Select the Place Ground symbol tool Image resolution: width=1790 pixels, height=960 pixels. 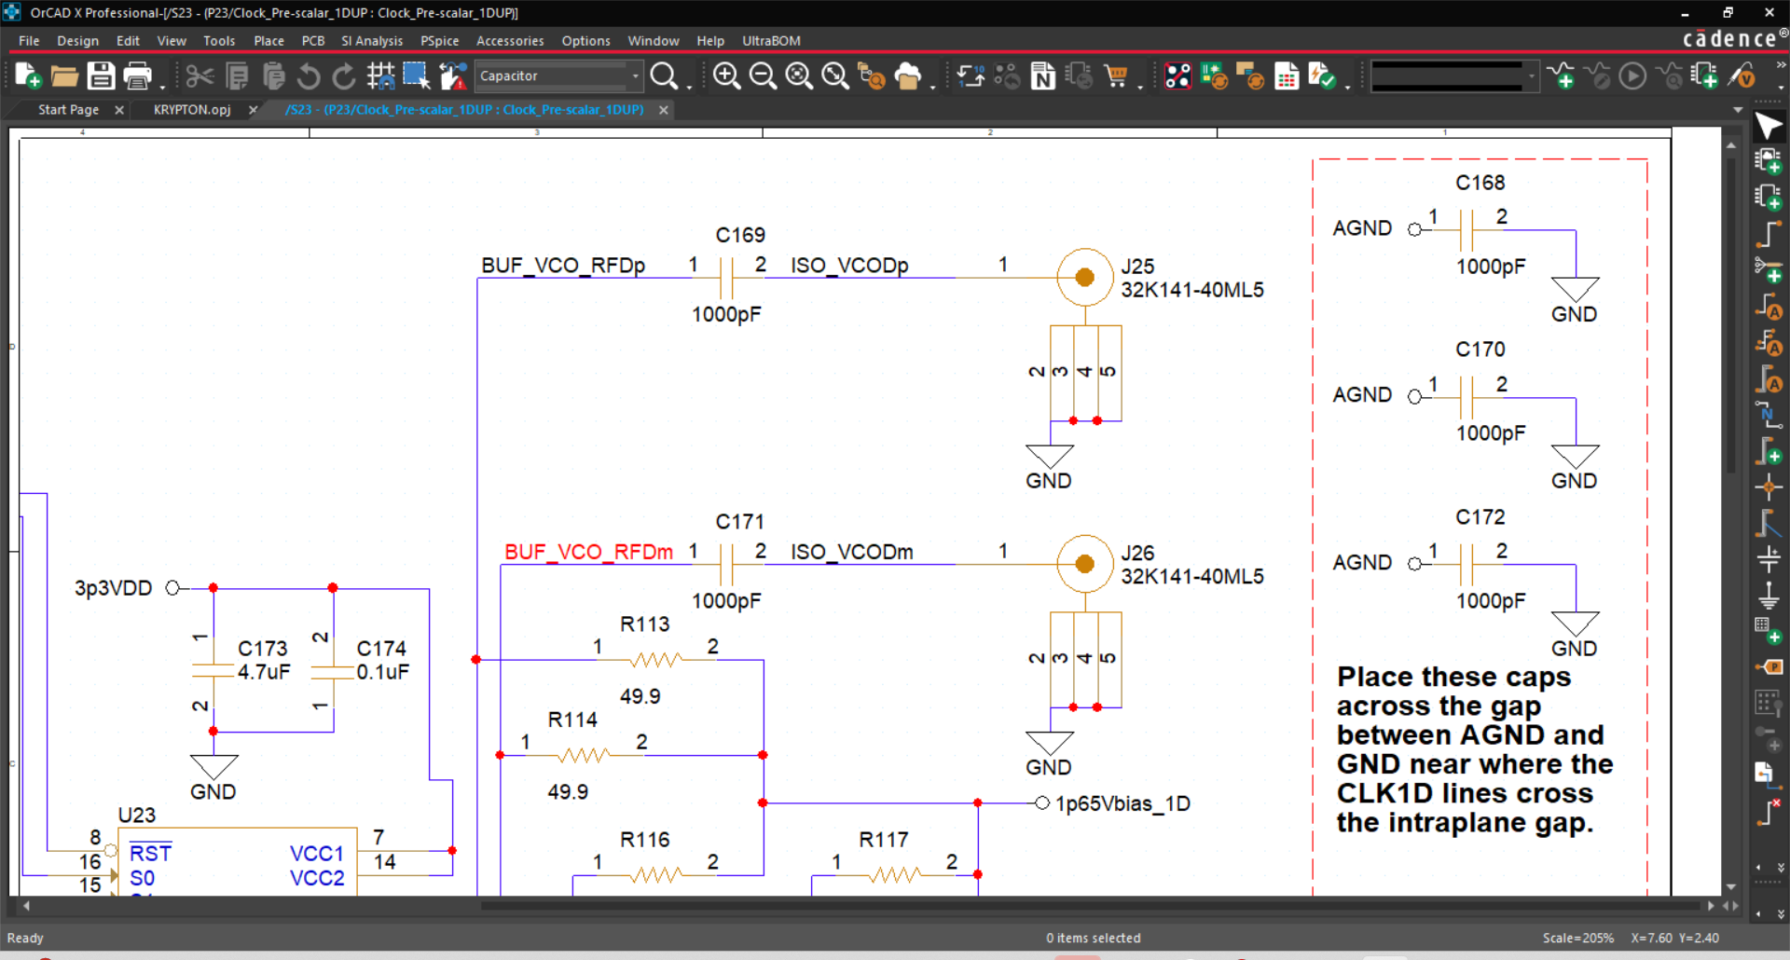coord(1769,595)
